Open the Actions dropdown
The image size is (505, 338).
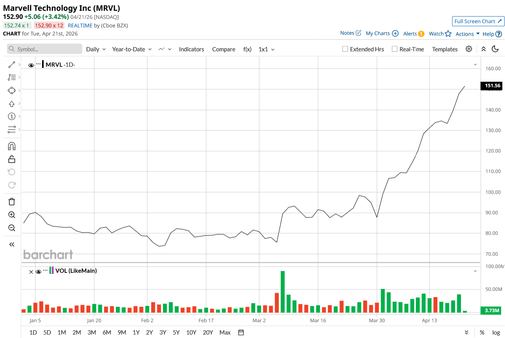click(x=468, y=34)
